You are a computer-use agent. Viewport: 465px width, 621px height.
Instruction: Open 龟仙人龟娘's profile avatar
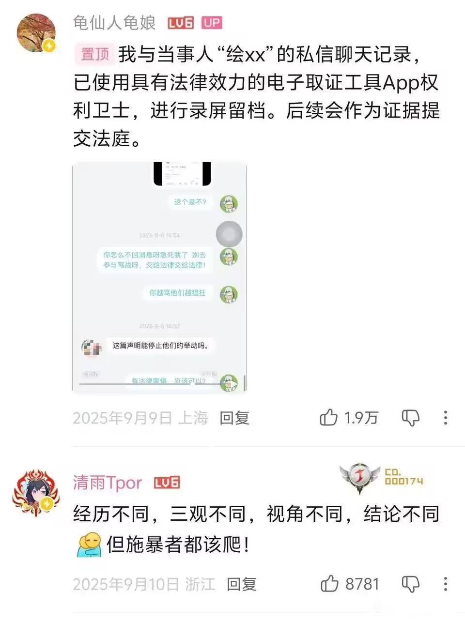point(36,33)
